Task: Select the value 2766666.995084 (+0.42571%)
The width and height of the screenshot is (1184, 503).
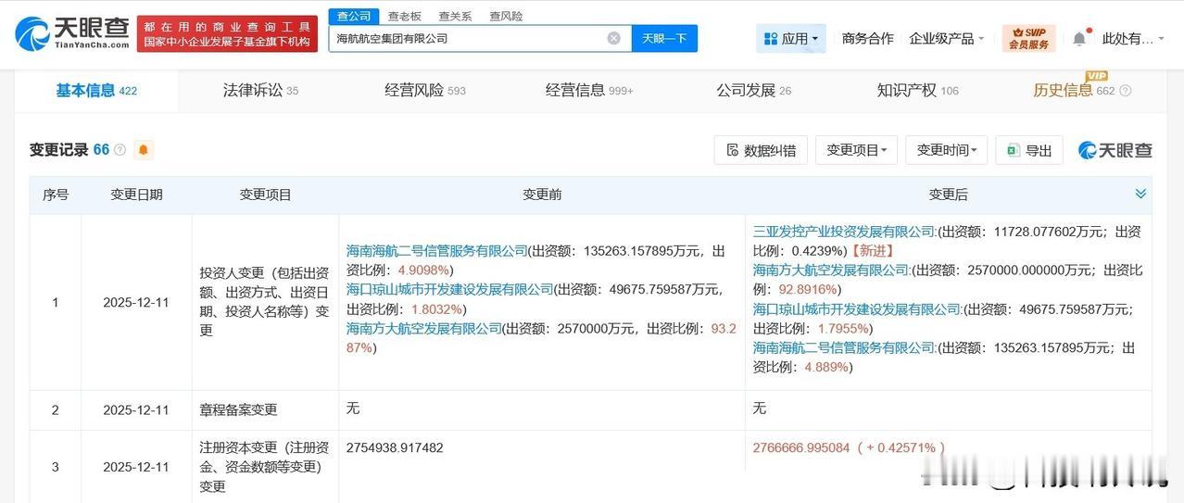Action: point(849,447)
